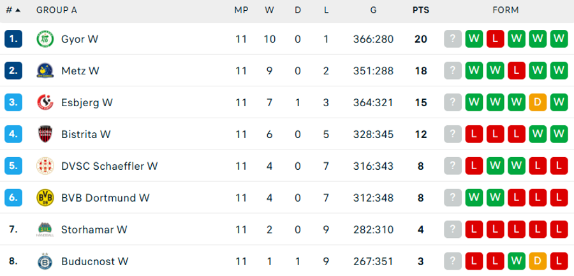Sort table by the # rank arrow
The width and height of the screenshot is (574, 276).
(x=18, y=10)
